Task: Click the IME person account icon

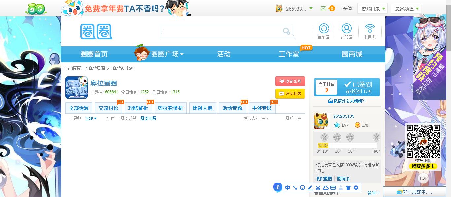Action: pos(341,188)
